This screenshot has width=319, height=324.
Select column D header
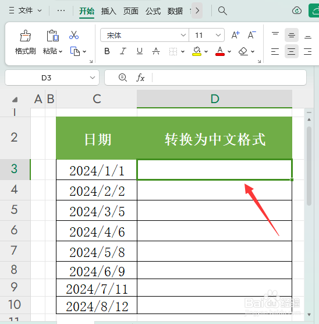tap(215, 98)
